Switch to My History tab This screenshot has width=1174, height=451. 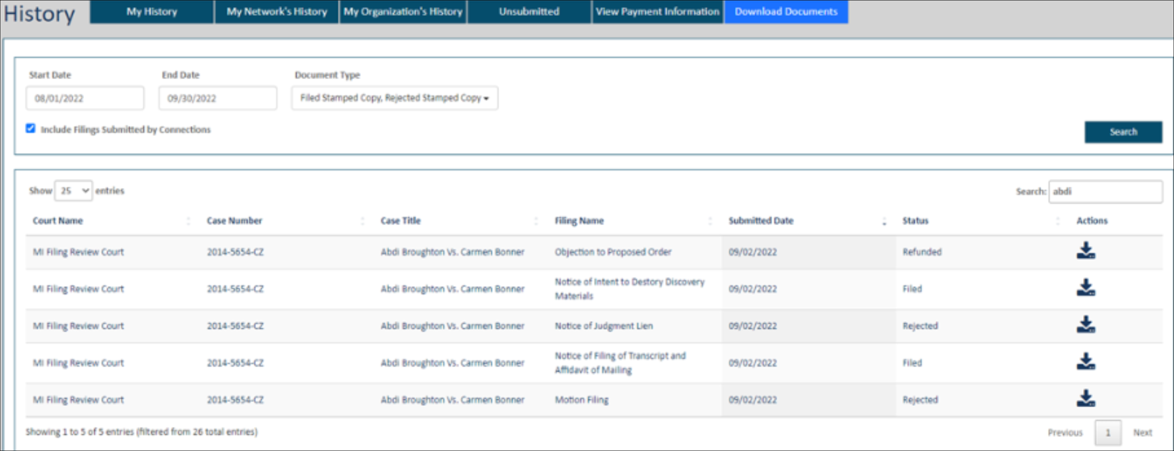[151, 12]
